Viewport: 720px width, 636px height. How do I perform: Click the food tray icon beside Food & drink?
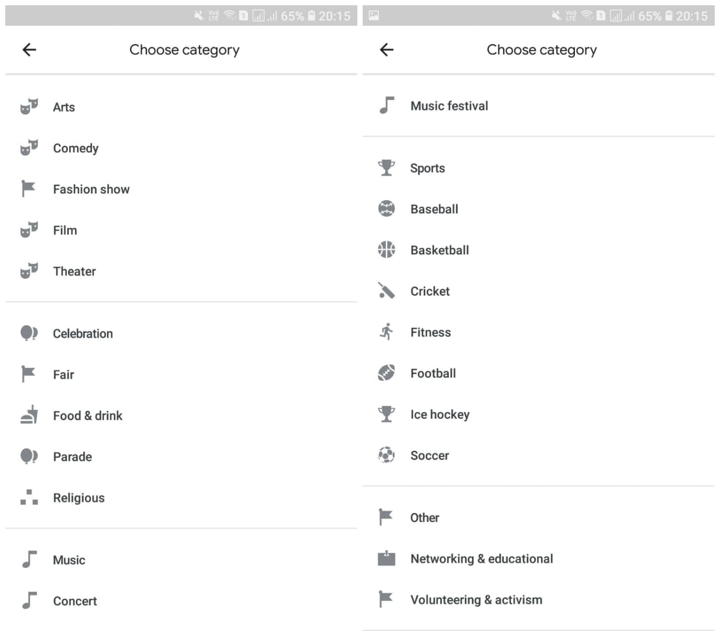29,415
